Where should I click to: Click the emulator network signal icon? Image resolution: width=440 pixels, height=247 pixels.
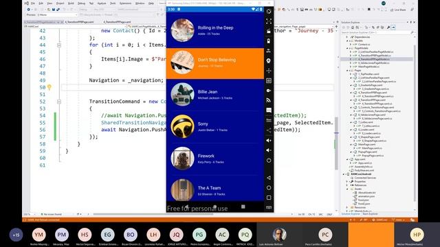[269, 100]
